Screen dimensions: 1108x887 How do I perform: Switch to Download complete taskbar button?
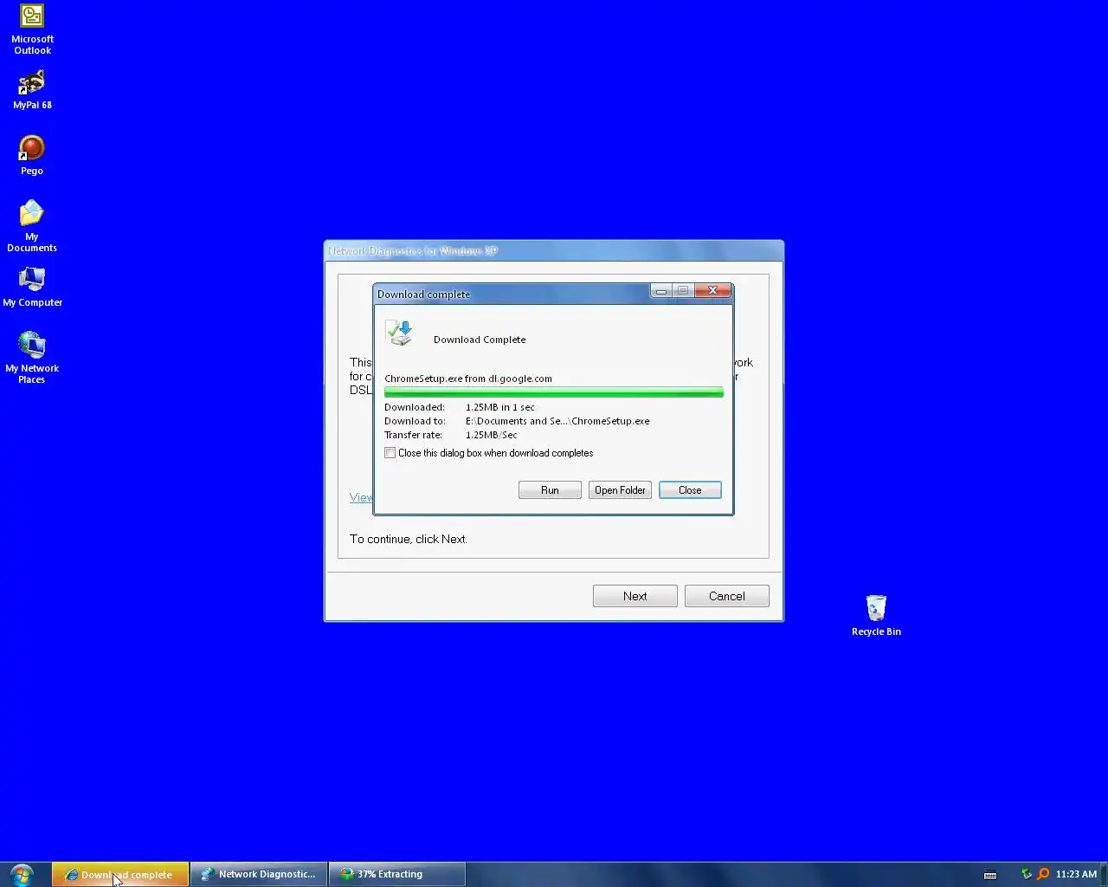coord(120,875)
